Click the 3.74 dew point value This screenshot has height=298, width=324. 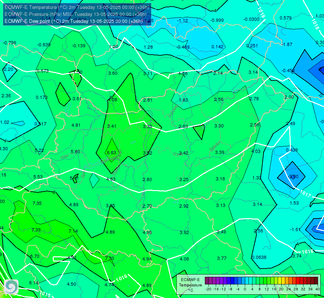297,256
